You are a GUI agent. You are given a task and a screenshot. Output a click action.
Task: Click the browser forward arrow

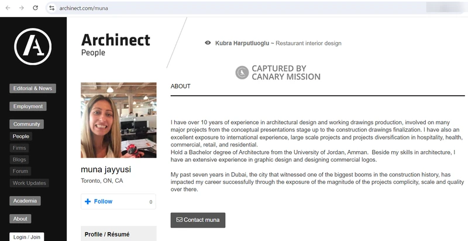click(22, 8)
